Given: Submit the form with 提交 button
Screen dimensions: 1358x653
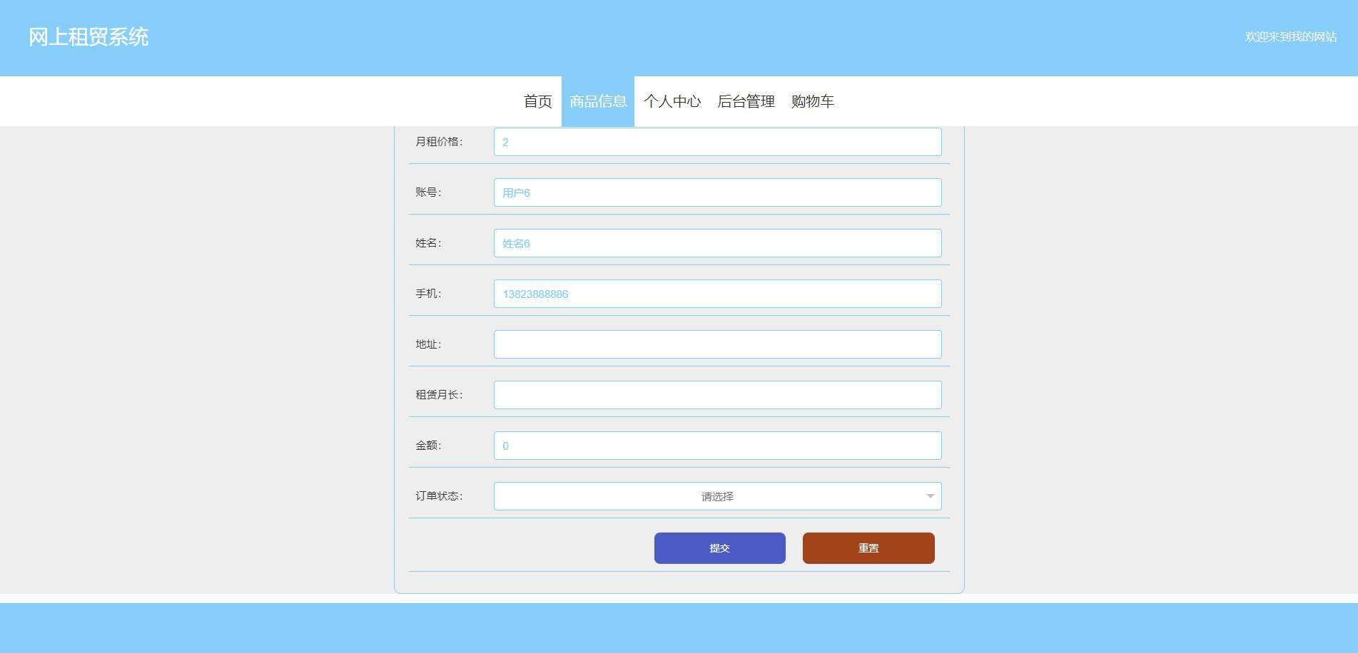Looking at the screenshot, I should pos(719,548).
